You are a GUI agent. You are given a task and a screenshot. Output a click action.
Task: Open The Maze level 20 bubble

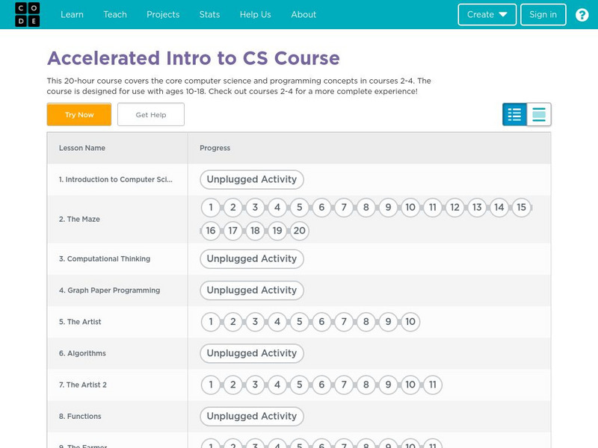click(299, 231)
